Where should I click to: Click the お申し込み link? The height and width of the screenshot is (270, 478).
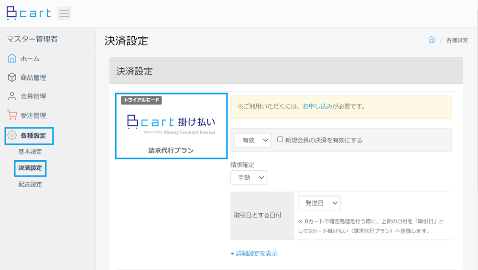(317, 106)
